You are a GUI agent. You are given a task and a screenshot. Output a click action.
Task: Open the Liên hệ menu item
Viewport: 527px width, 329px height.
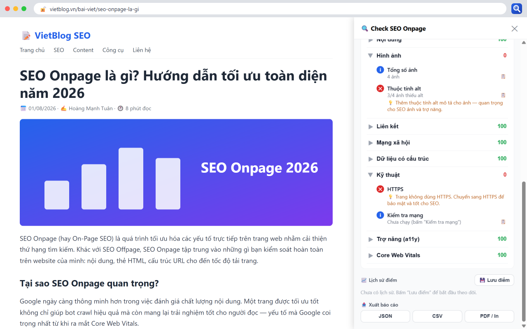pos(142,50)
